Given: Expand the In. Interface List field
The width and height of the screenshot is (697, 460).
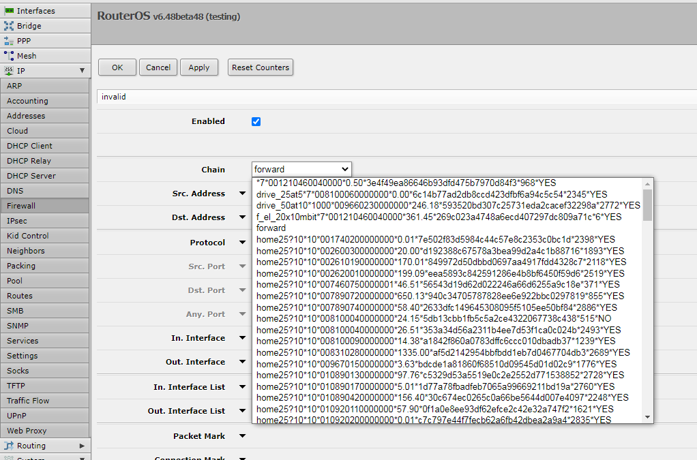Looking at the screenshot, I should click(x=242, y=386).
